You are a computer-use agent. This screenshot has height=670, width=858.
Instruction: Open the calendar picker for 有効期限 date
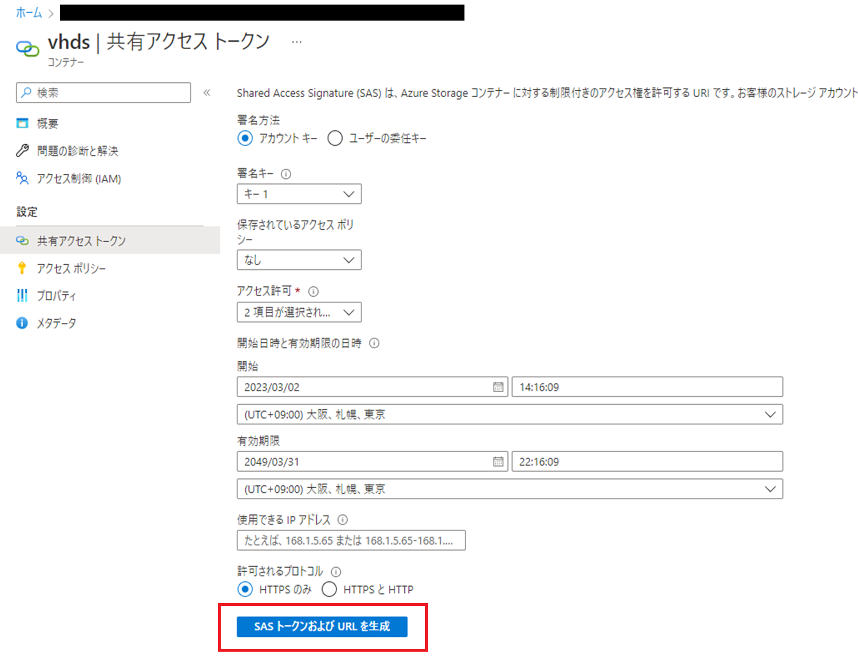(498, 461)
